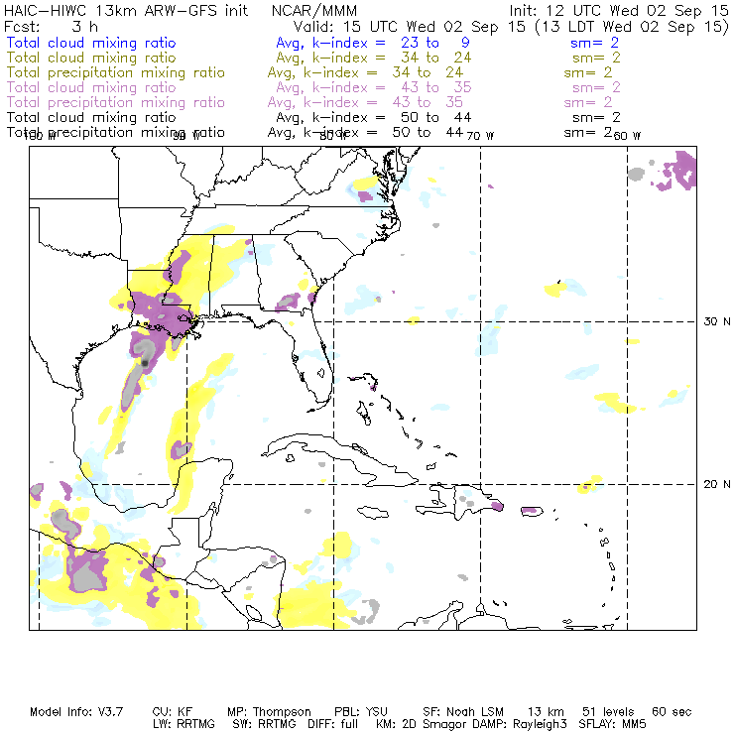Click the black "Total cloud mixing ratio" legend line
This screenshot has height=734, width=734.
(x=91, y=117)
